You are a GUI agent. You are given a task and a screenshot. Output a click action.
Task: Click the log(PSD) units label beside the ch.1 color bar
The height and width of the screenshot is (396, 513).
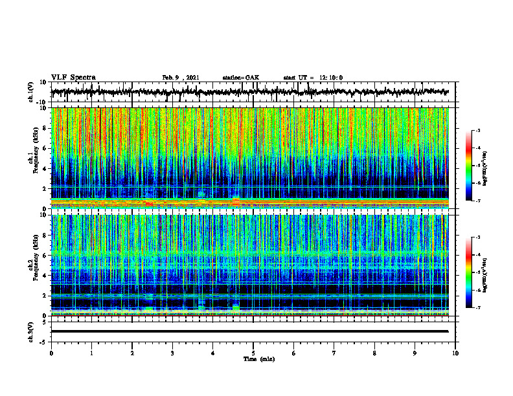click(x=485, y=168)
